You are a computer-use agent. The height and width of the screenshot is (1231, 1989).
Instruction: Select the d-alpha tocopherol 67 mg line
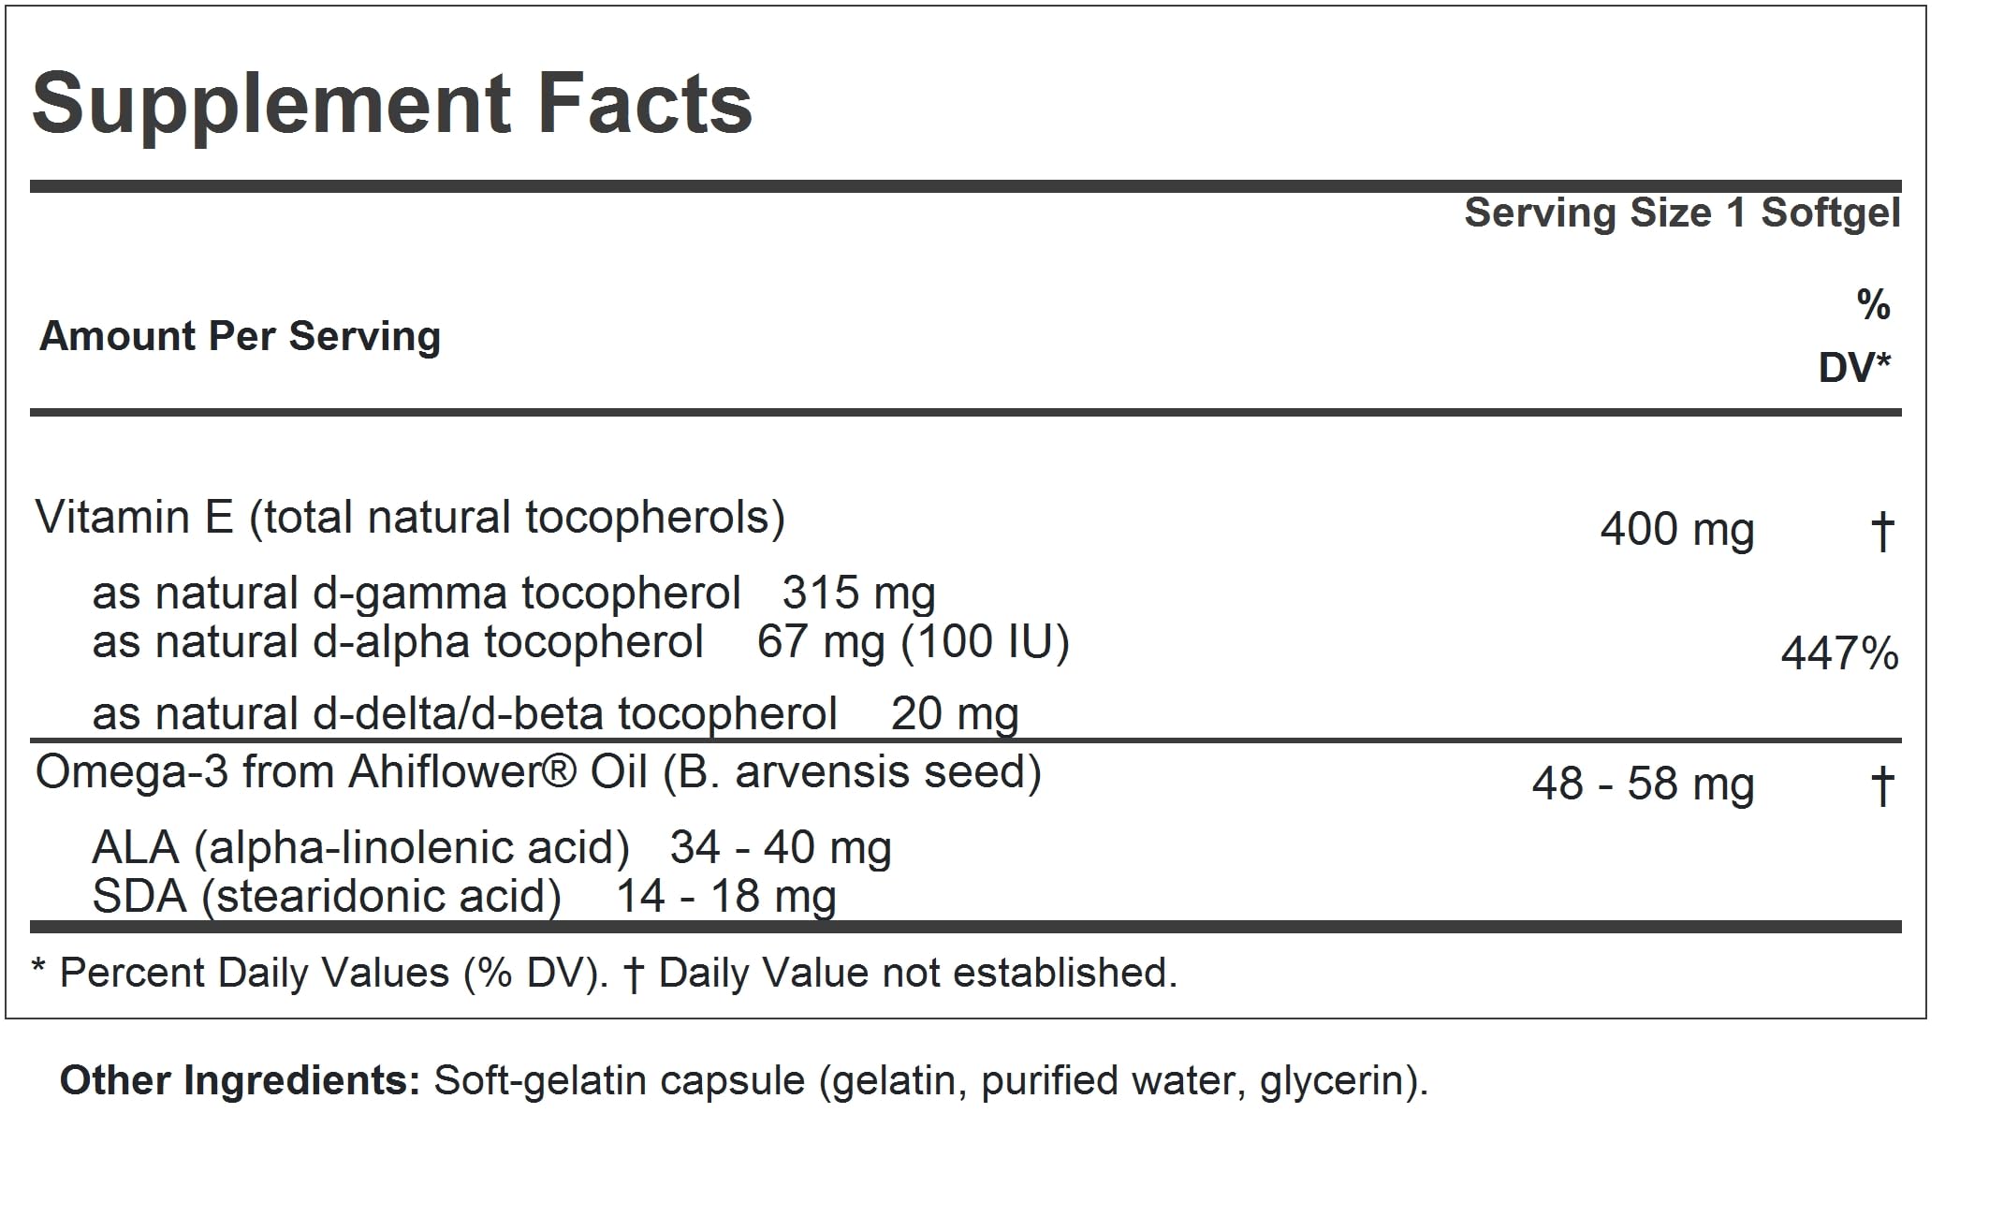tap(580, 643)
